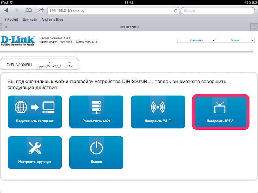Click the D-Link logo
258x193 pixels.
18,41
